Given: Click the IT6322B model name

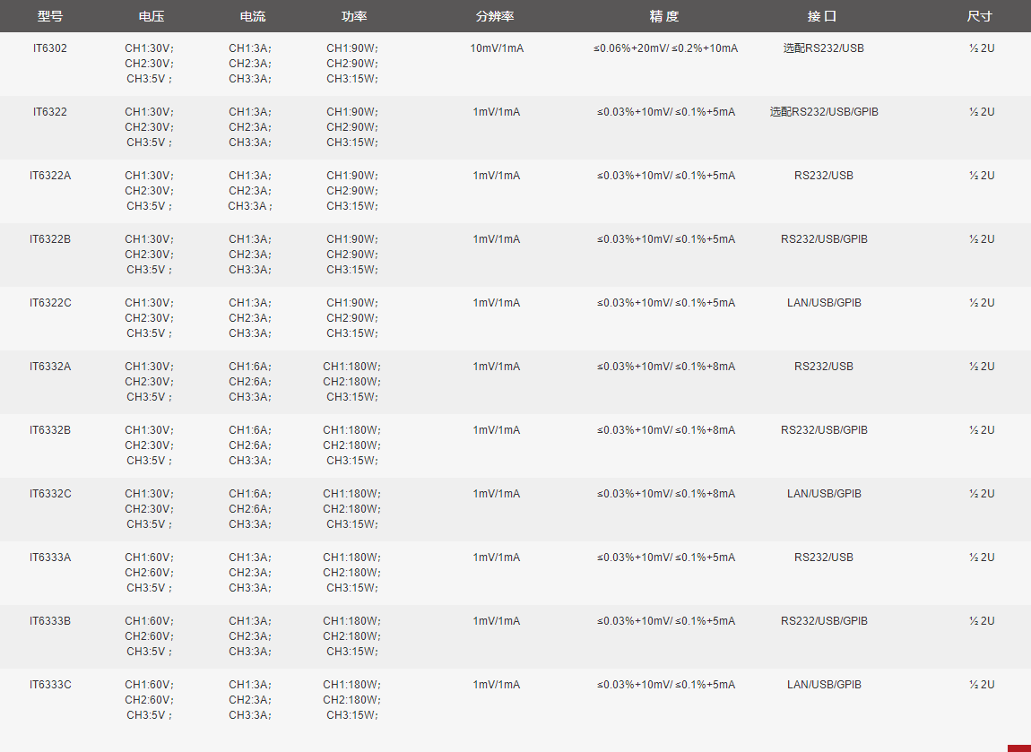Looking at the screenshot, I should [50, 239].
